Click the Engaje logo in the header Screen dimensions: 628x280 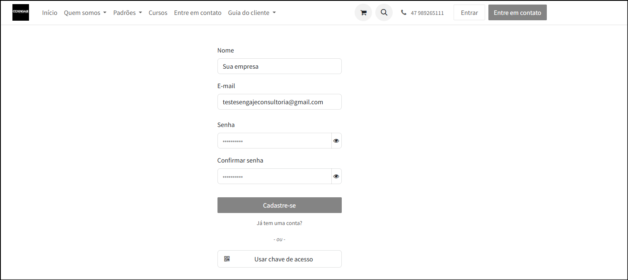pos(21,12)
